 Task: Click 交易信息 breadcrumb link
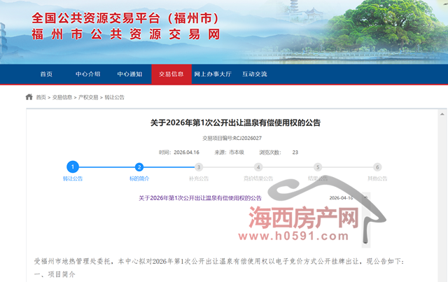click(x=62, y=97)
